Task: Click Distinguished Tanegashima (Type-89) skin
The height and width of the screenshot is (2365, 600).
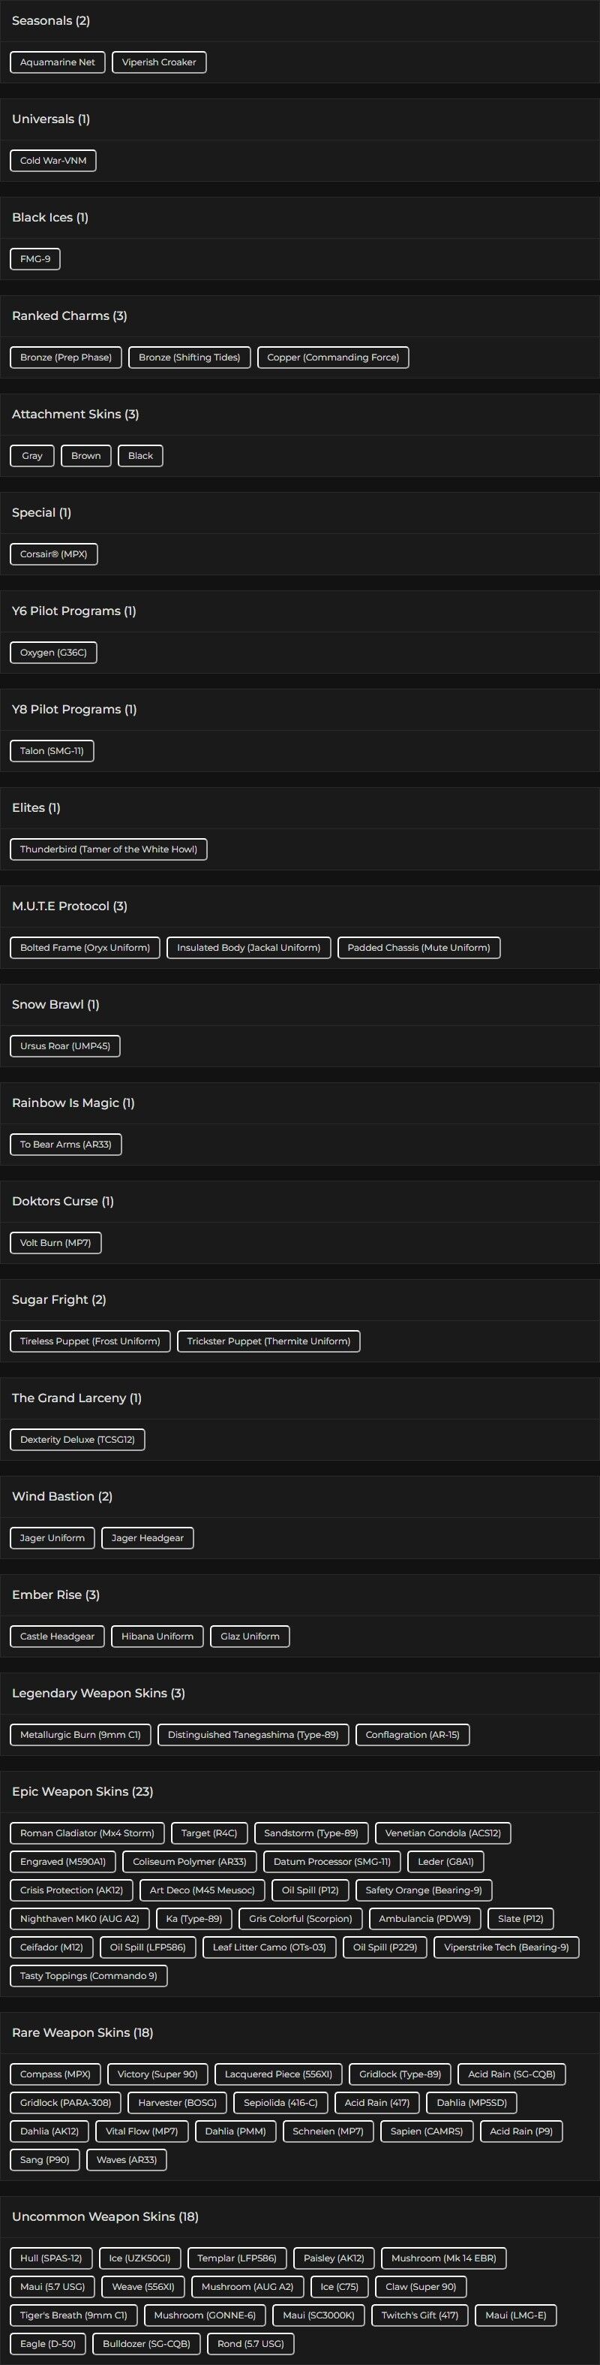Action: point(253,1734)
